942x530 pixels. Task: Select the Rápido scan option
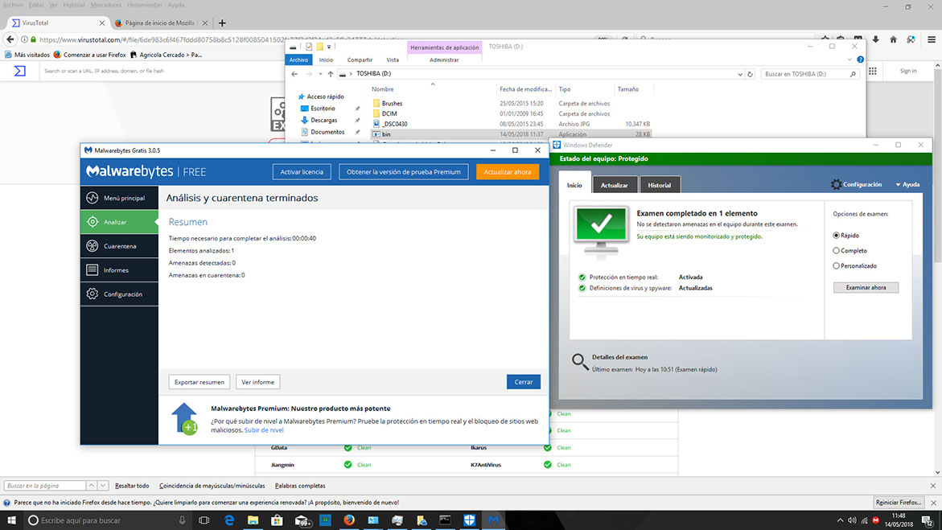[836, 235]
